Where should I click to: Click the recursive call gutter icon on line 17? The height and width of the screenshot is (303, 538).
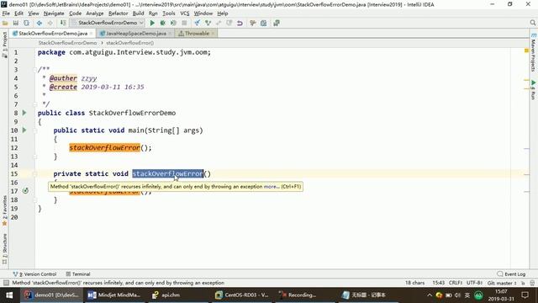click(25, 191)
